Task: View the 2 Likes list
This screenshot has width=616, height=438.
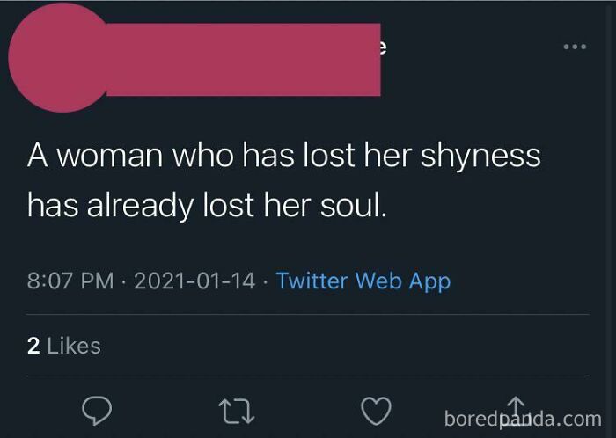Action: point(63,347)
